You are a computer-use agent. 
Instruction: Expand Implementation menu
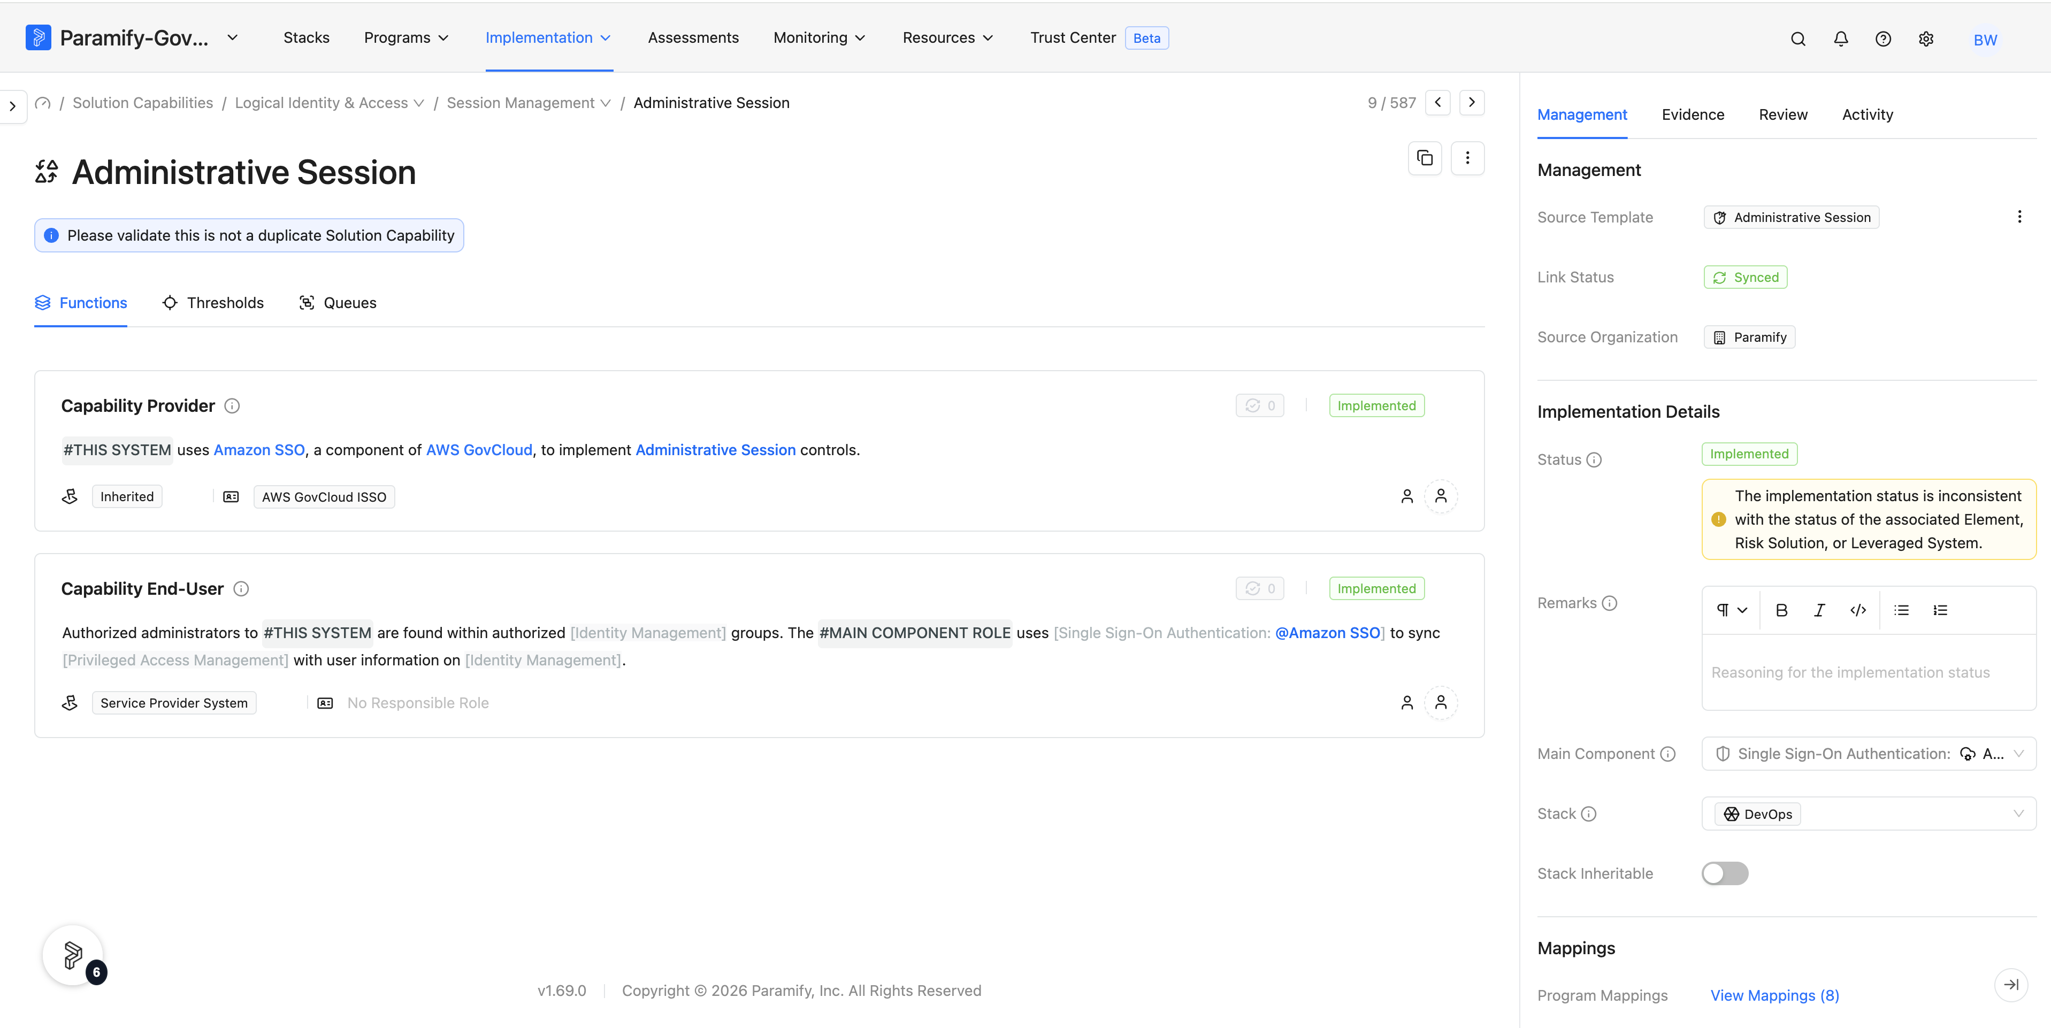click(x=548, y=37)
